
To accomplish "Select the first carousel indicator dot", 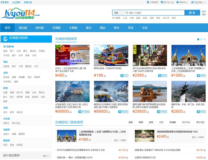I will pyautogui.click(x=198, y=39).
